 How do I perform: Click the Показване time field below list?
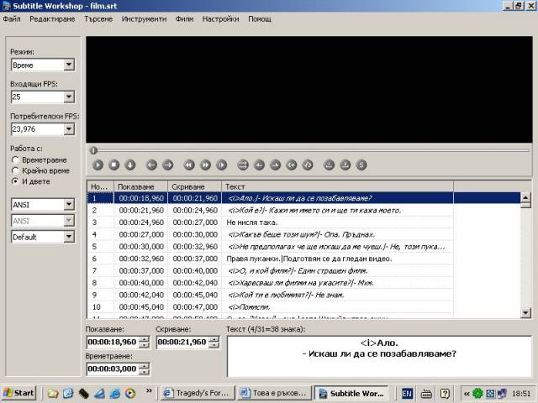[x=113, y=342]
